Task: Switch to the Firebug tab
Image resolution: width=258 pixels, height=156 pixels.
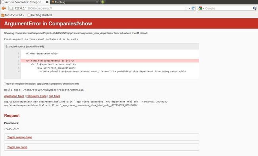Action: point(75,2)
